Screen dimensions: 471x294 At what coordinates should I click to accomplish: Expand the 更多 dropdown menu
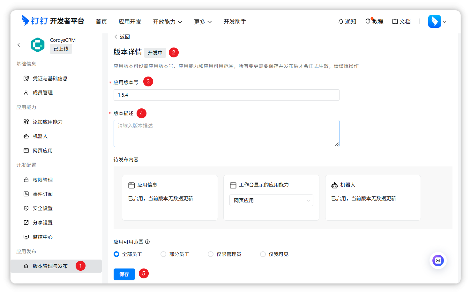pos(203,22)
